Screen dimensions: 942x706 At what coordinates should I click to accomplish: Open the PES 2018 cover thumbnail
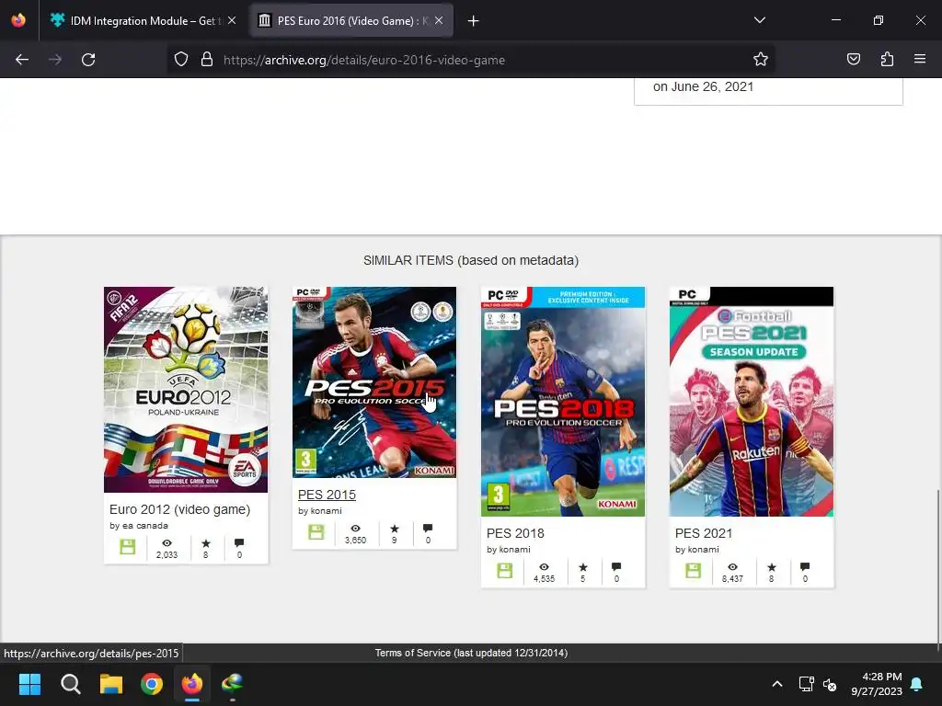coord(563,402)
